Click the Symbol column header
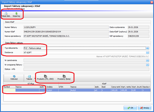The width and height of the screenshot is (154, 112). click(9, 87)
